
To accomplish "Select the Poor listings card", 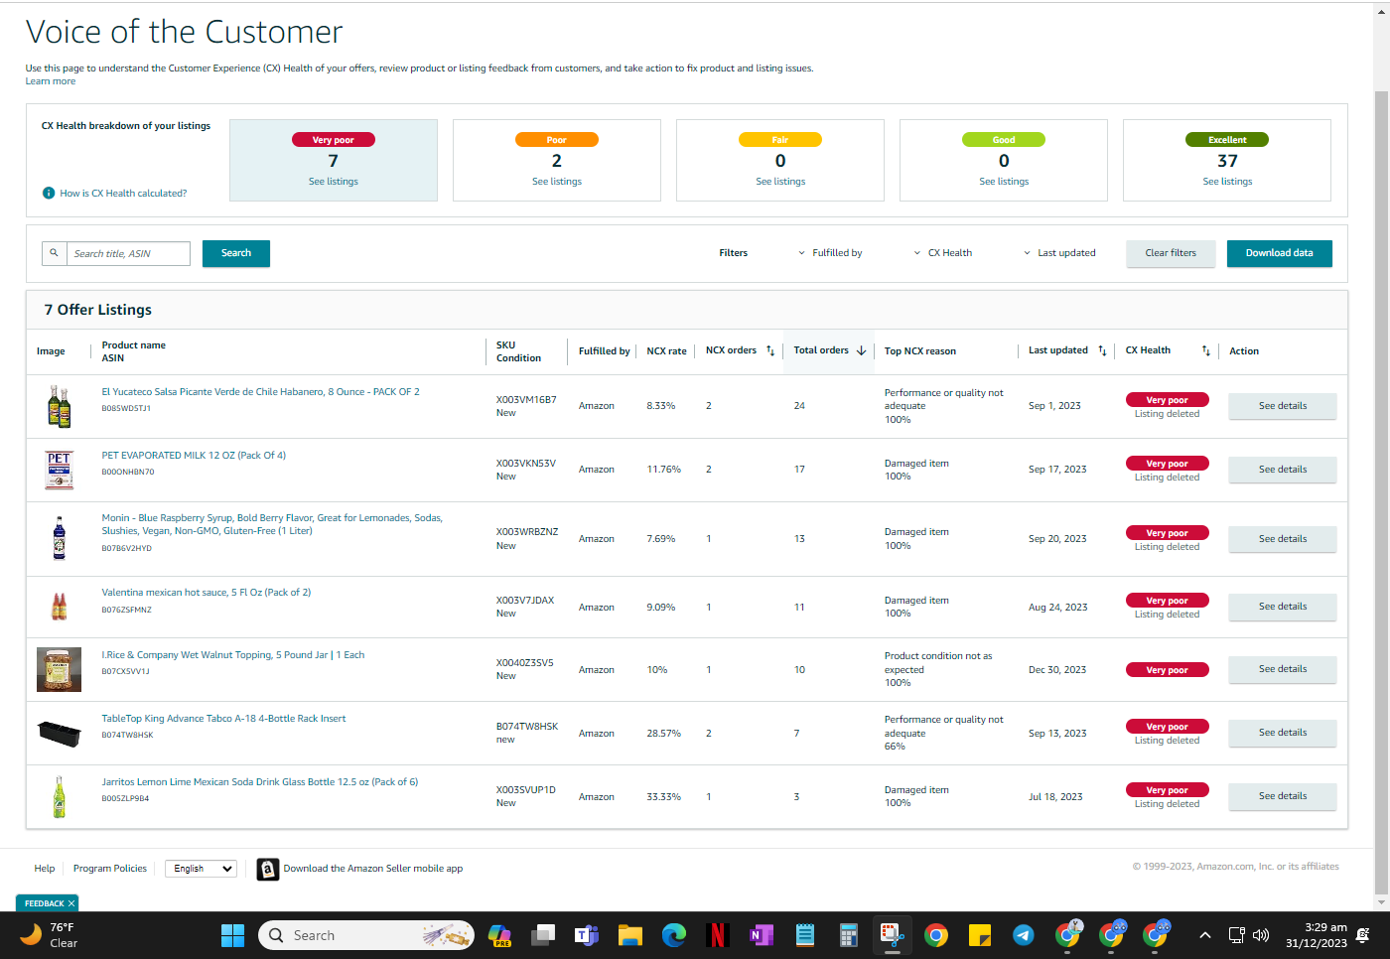I will (x=557, y=161).
